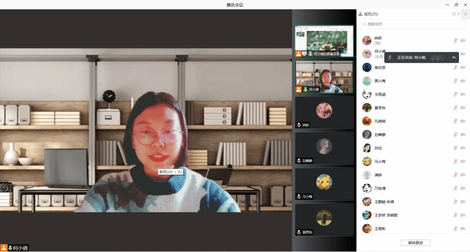
Task: Toggle 高小梅's muted microphone
Action: [x=455, y=81]
